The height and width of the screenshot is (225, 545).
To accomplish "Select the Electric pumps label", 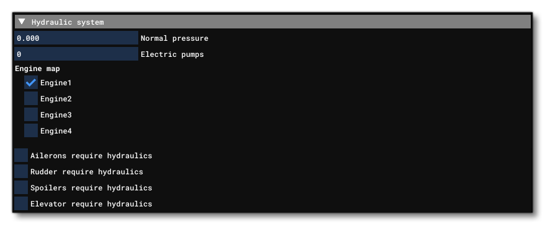I will coord(172,54).
